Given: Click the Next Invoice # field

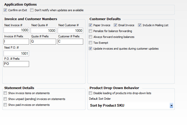Looking at the screenshot, I should pos(16,30).
